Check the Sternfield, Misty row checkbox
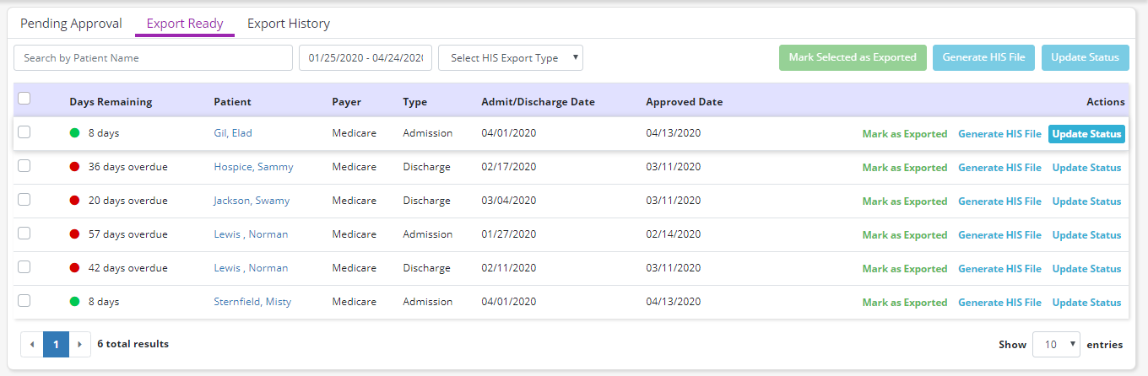1148x376 pixels. pos(24,301)
